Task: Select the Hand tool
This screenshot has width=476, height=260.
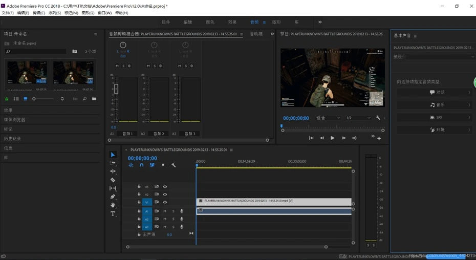Action: click(x=113, y=205)
